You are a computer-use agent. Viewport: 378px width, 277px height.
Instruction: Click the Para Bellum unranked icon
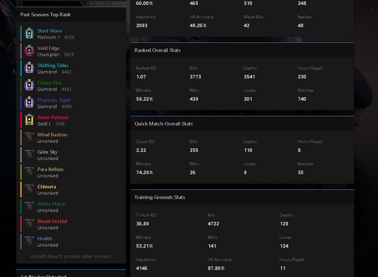(29, 172)
